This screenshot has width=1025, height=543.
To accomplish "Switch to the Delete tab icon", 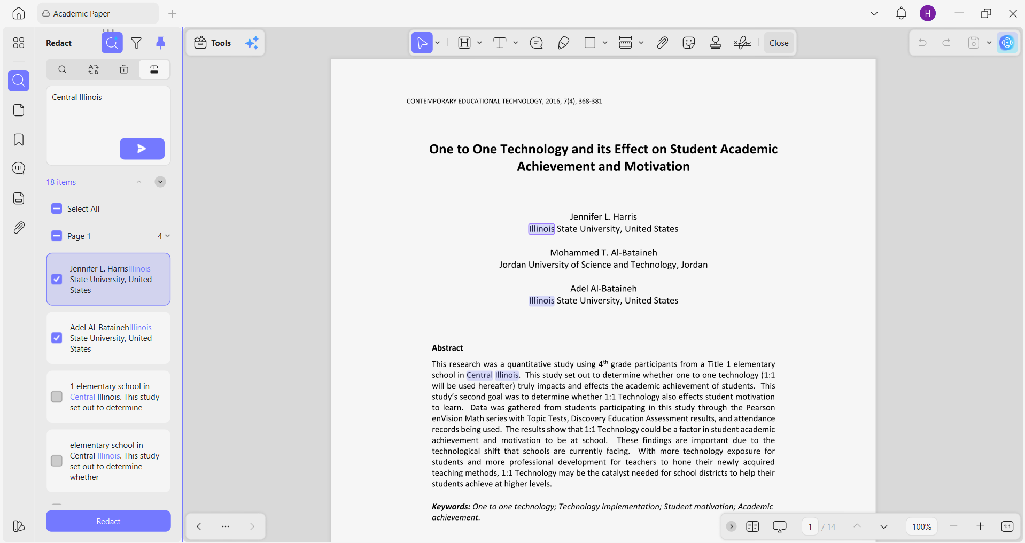I will coord(124,69).
